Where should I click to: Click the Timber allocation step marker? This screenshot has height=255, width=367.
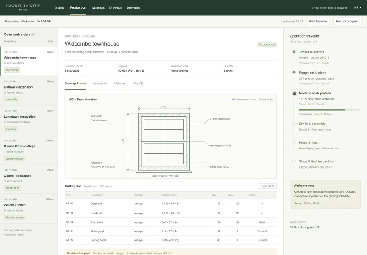pos(294,52)
